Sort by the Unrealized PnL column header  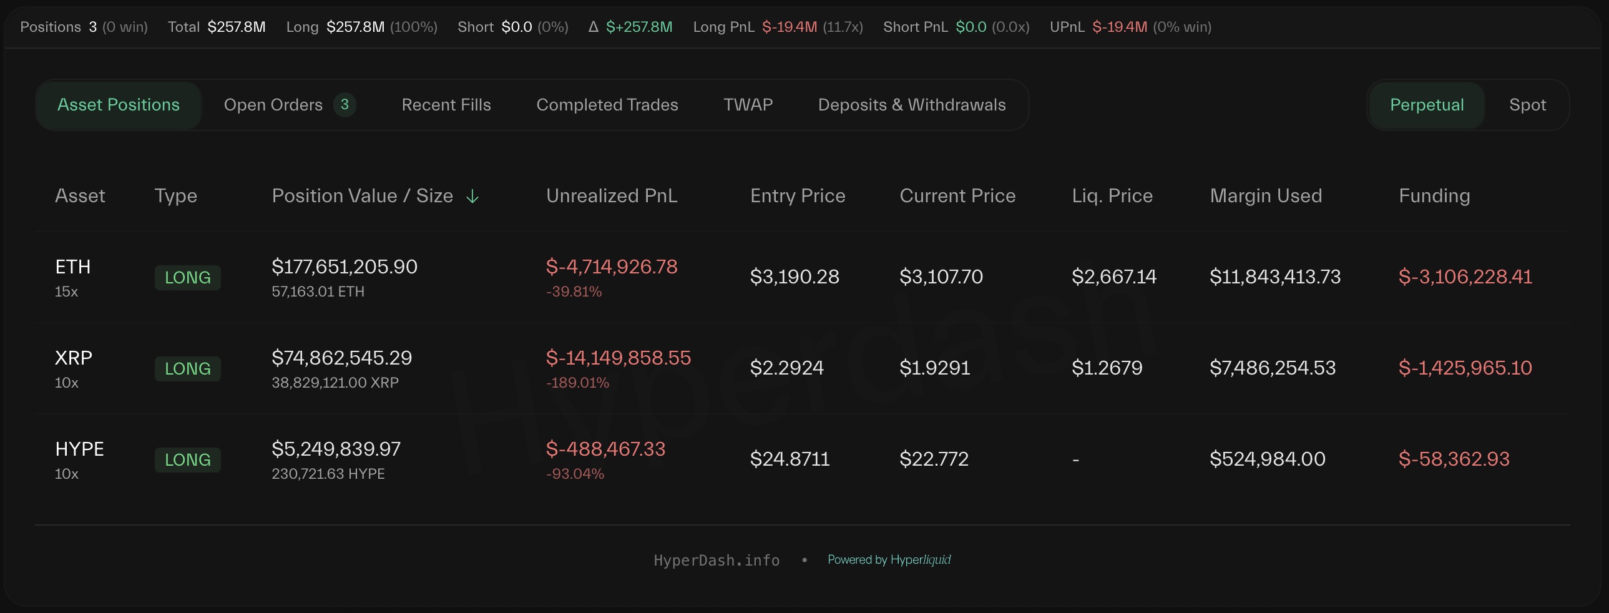coord(612,195)
